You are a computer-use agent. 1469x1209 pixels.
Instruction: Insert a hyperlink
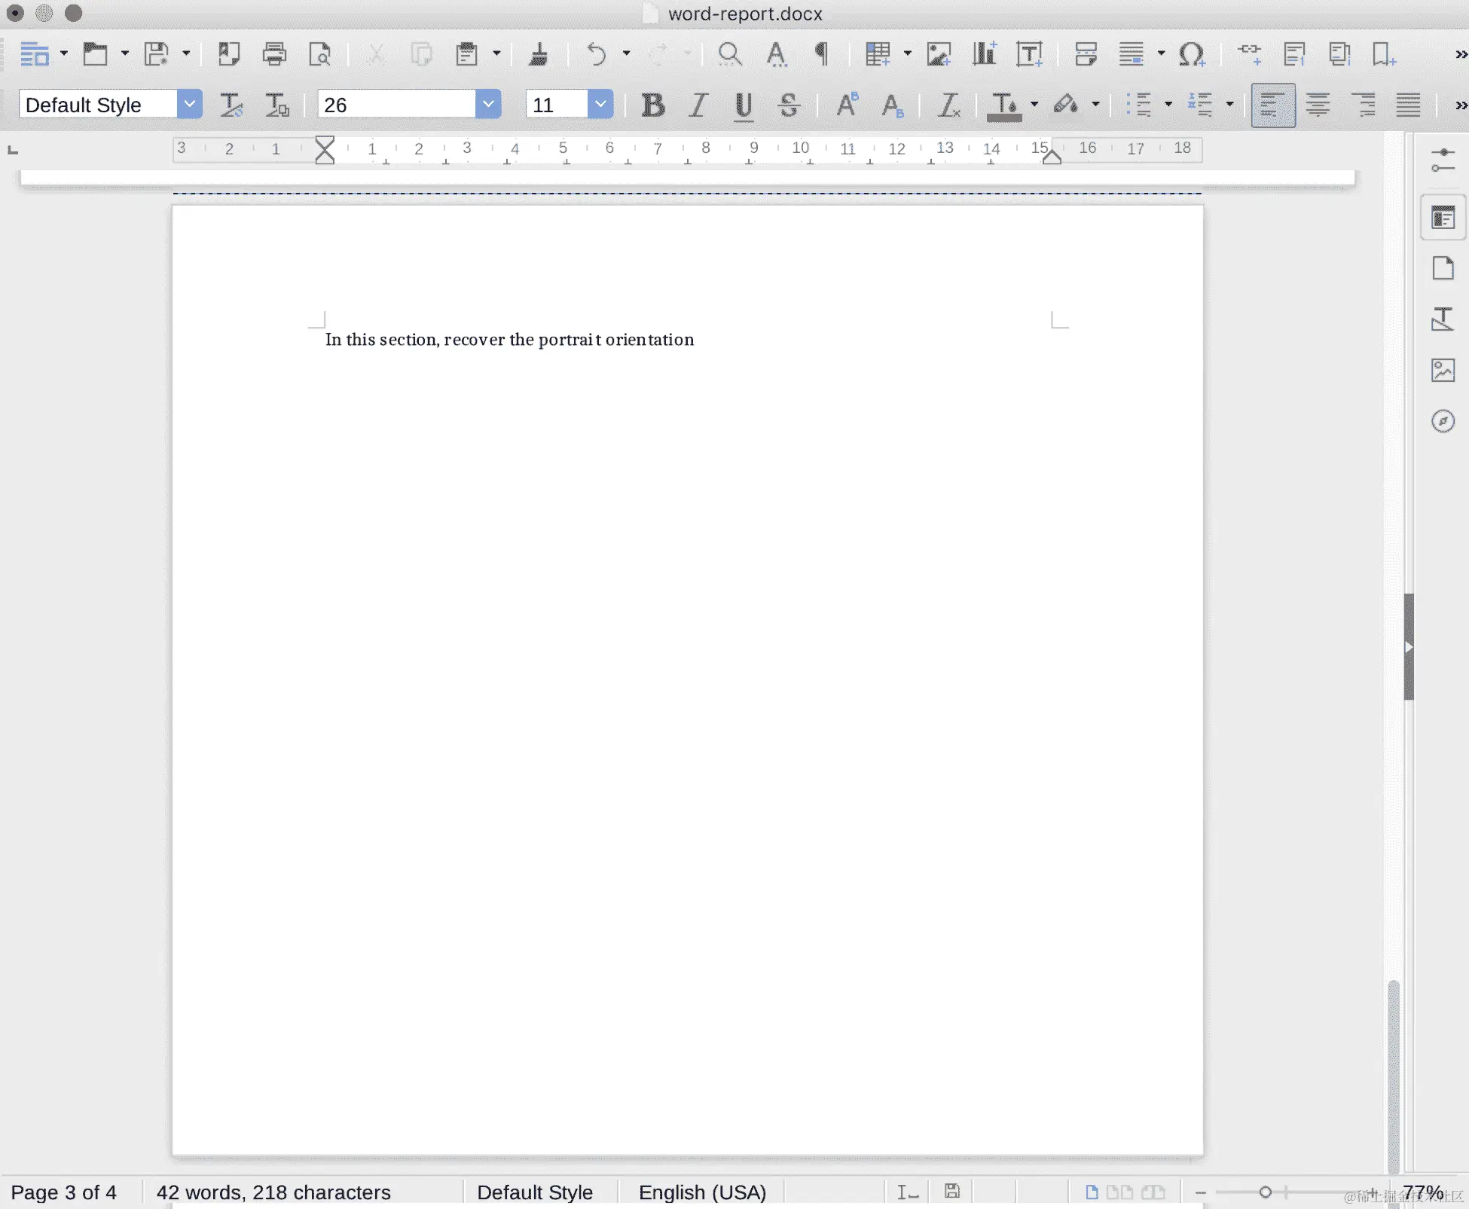1249,54
